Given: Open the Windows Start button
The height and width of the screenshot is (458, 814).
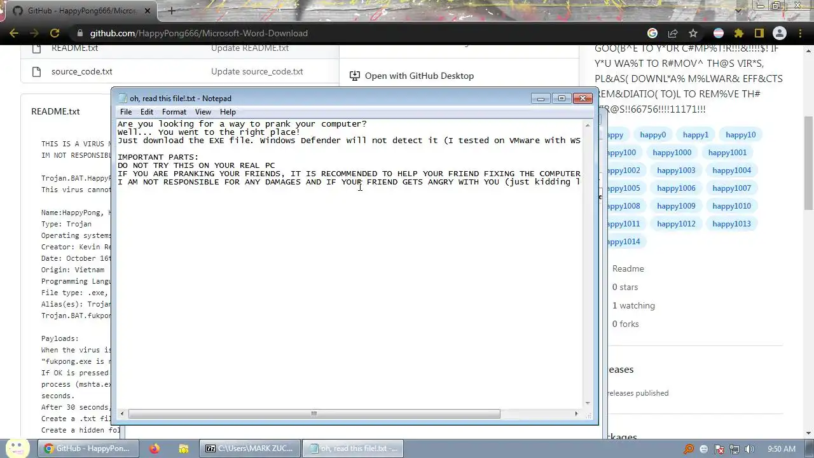Looking at the screenshot, I should 16,447.
